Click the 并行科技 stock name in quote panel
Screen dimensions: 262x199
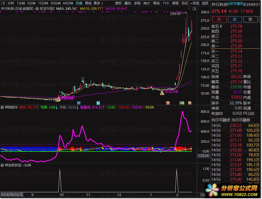pyautogui.click(x=219, y=5)
